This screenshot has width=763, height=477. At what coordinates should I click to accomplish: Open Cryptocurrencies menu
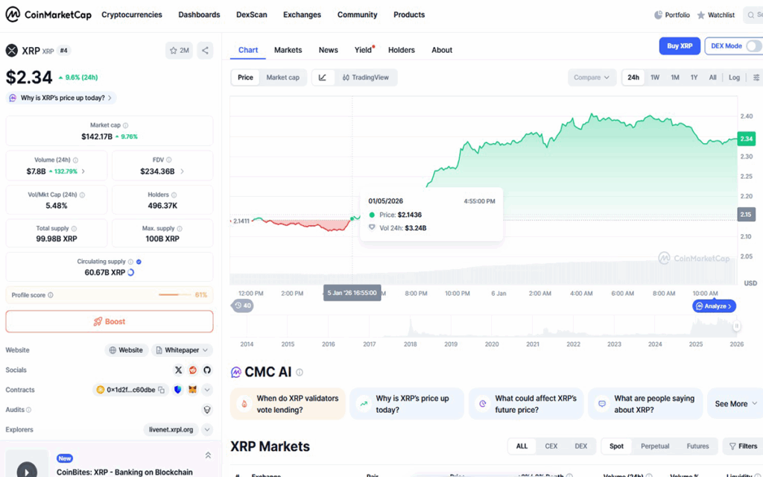tap(132, 15)
